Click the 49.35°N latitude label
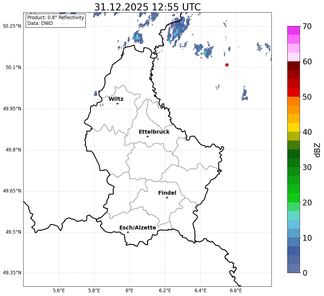Screen dimensions: 324x296 pyautogui.click(x=12, y=273)
